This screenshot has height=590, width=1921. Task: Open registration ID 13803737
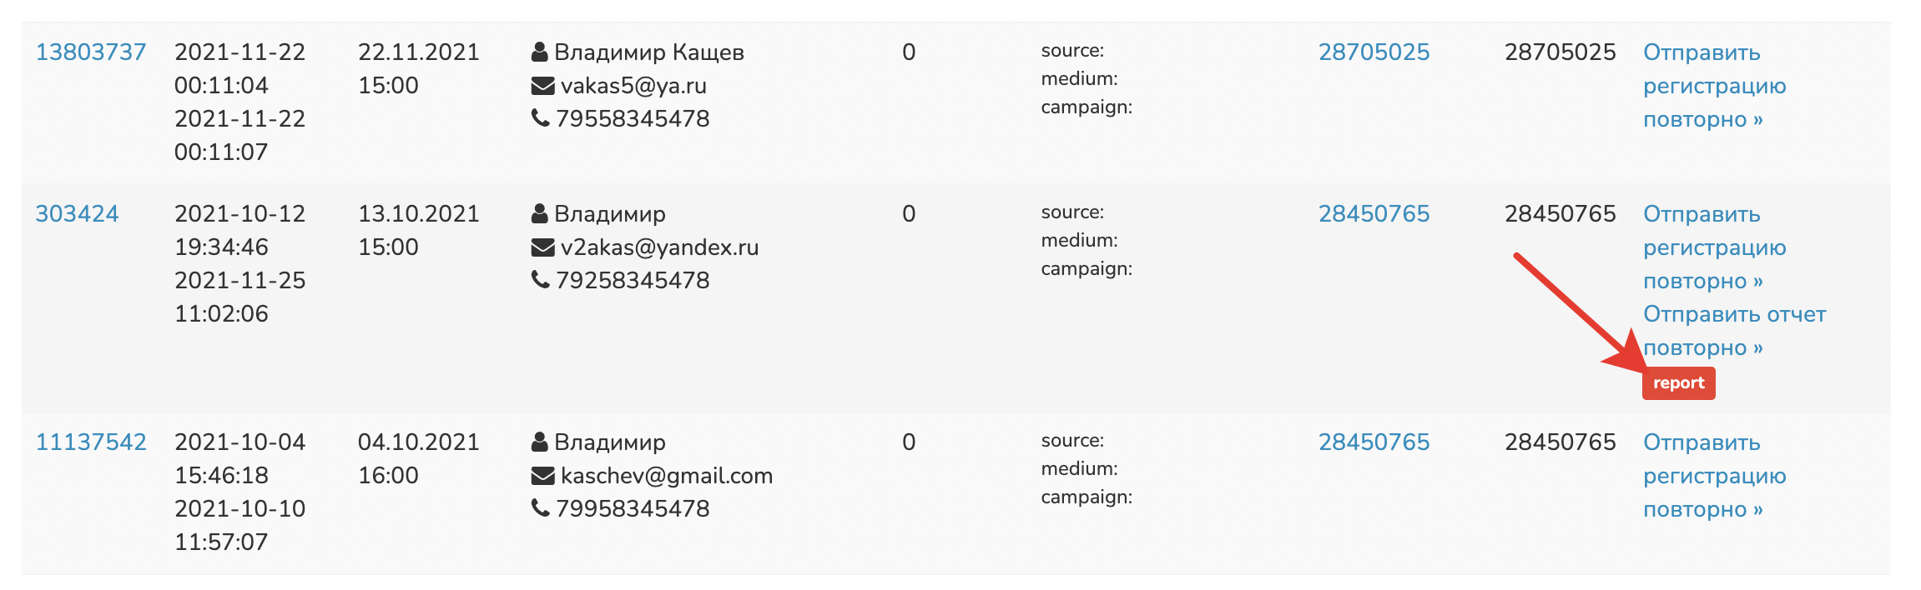(90, 52)
